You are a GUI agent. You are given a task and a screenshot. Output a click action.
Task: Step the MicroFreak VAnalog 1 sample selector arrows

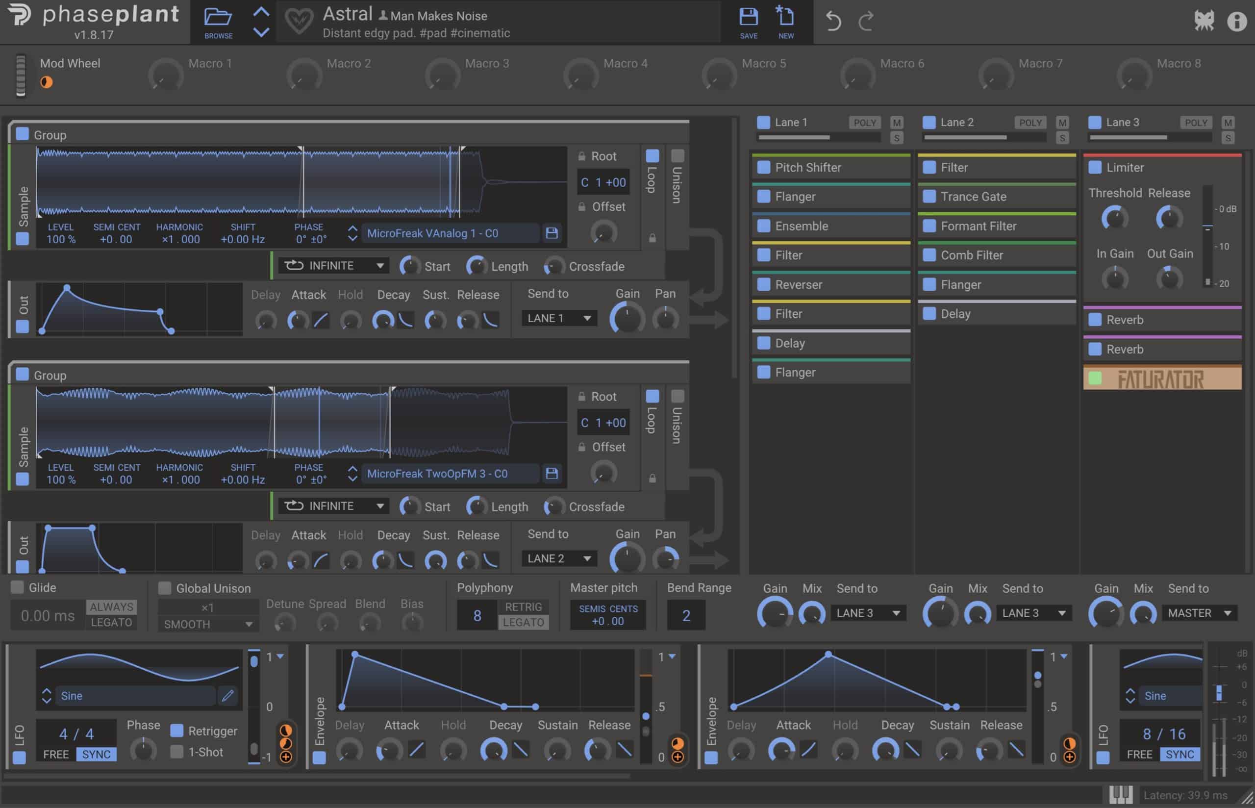click(352, 233)
